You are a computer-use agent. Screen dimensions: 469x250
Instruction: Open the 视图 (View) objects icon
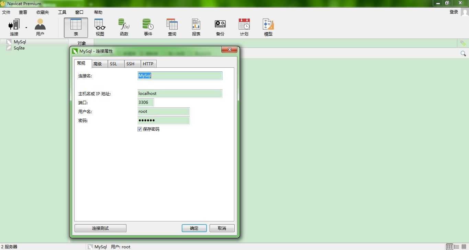[x=100, y=28]
